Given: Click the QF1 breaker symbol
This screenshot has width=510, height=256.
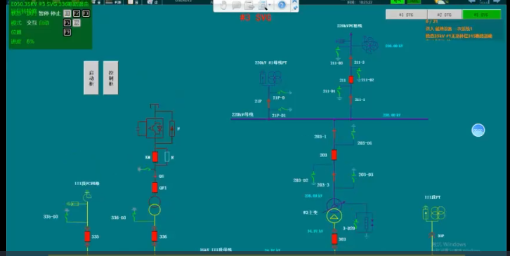Looking at the screenshot, I should coord(155,187).
